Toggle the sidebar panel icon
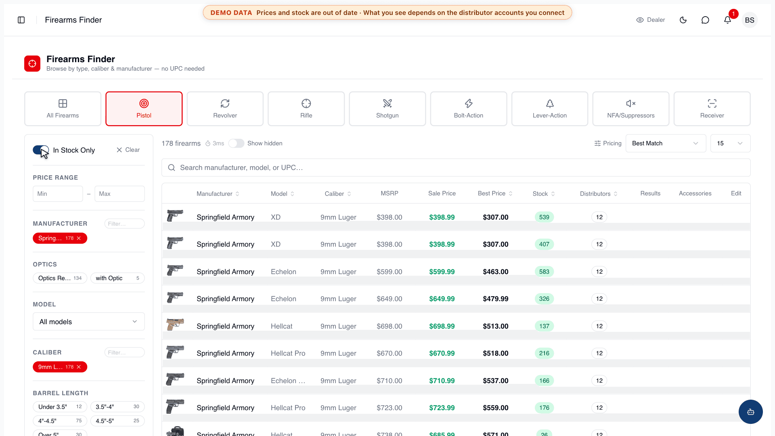Viewport: 775px width, 436px height. 21,20
